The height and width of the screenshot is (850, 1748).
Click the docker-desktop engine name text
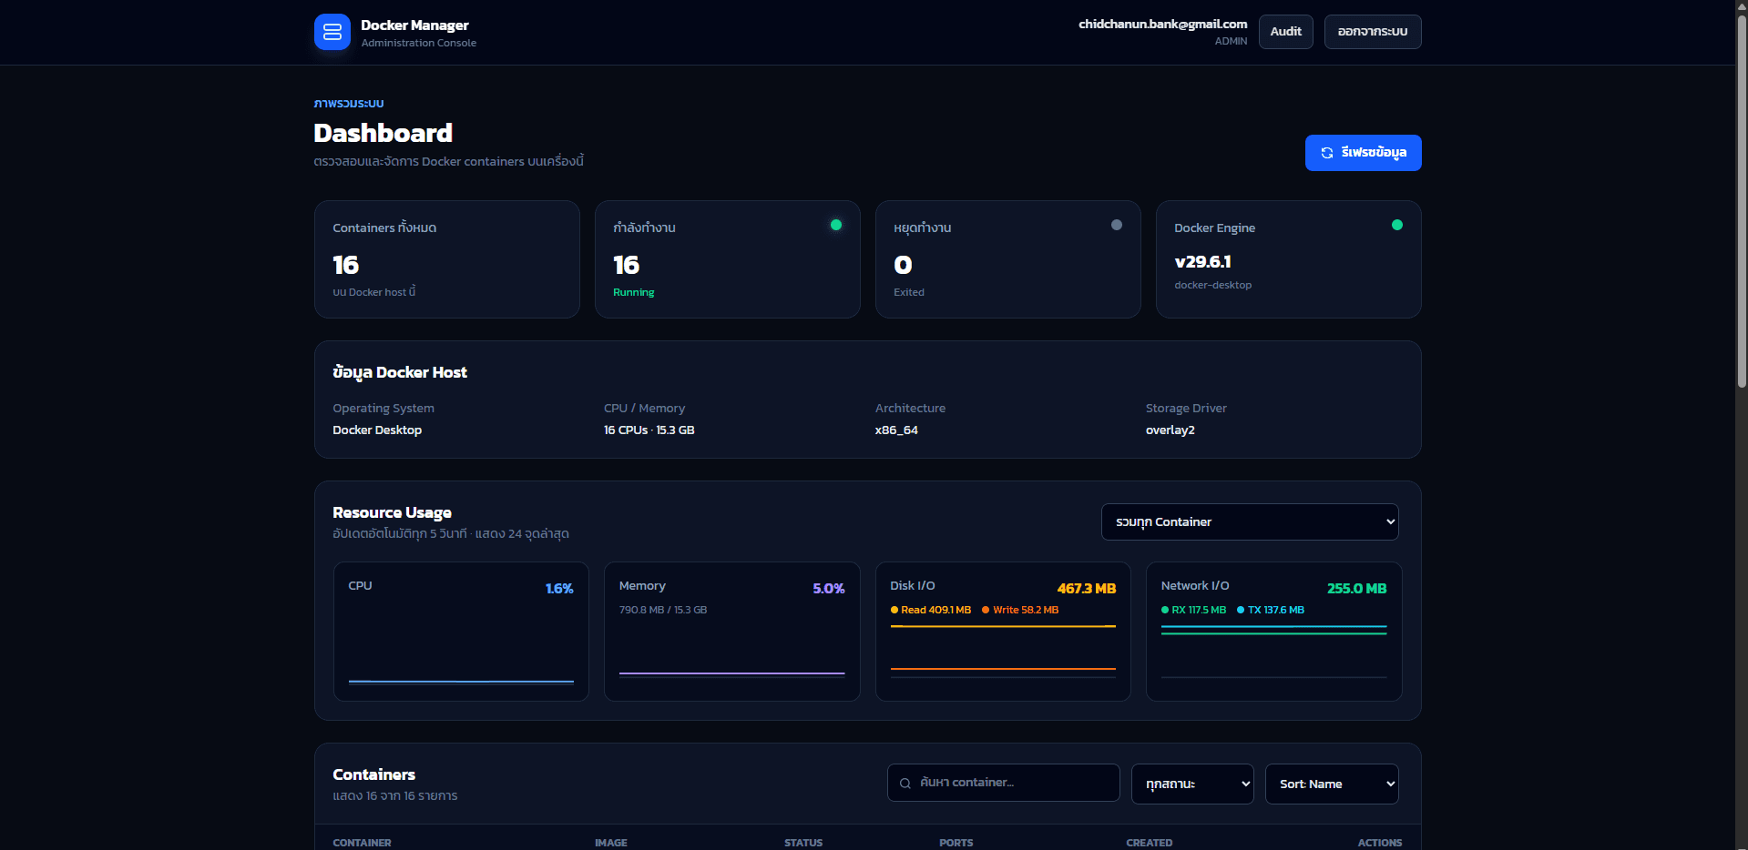click(1213, 285)
